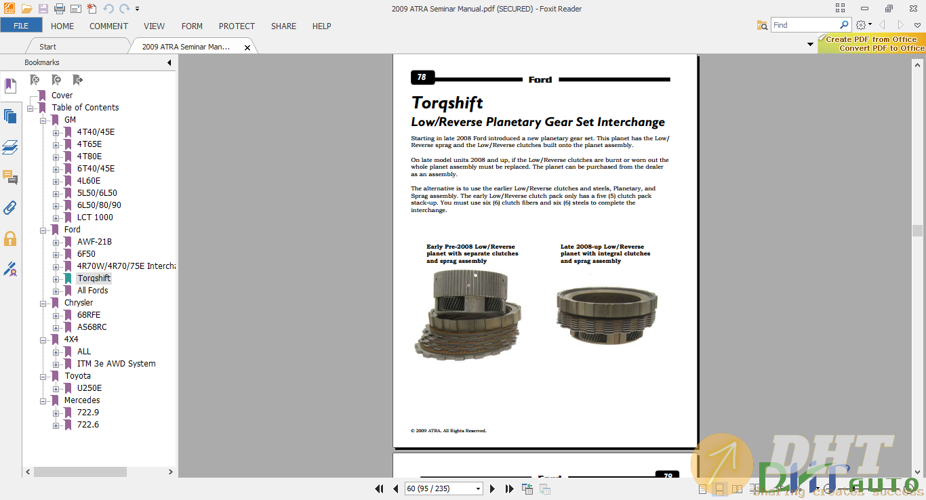Click the Undo arrow icon
Image resolution: width=926 pixels, height=500 pixels.
pyautogui.click(x=108, y=9)
